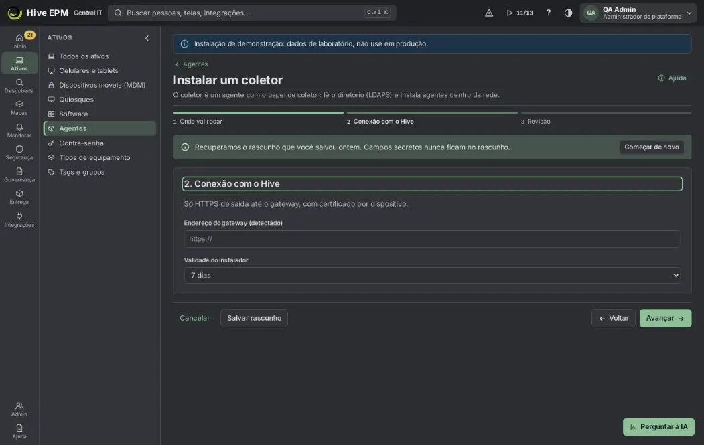Click Salvar rascunho
The height and width of the screenshot is (445, 704).
click(x=254, y=318)
